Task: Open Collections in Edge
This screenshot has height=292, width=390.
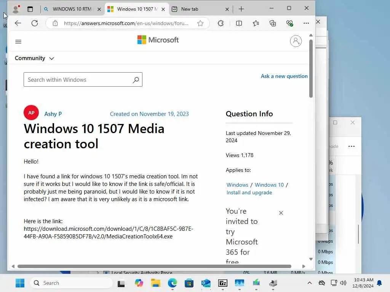Action: coord(273,23)
